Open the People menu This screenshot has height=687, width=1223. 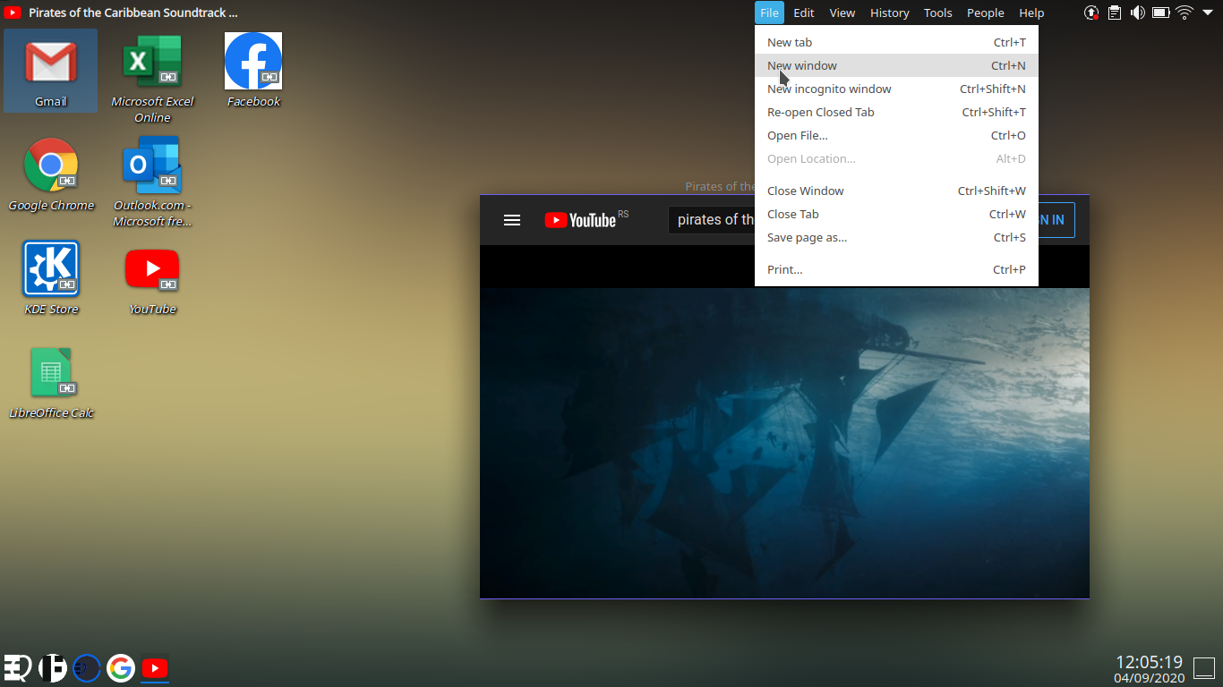pyautogui.click(x=986, y=13)
